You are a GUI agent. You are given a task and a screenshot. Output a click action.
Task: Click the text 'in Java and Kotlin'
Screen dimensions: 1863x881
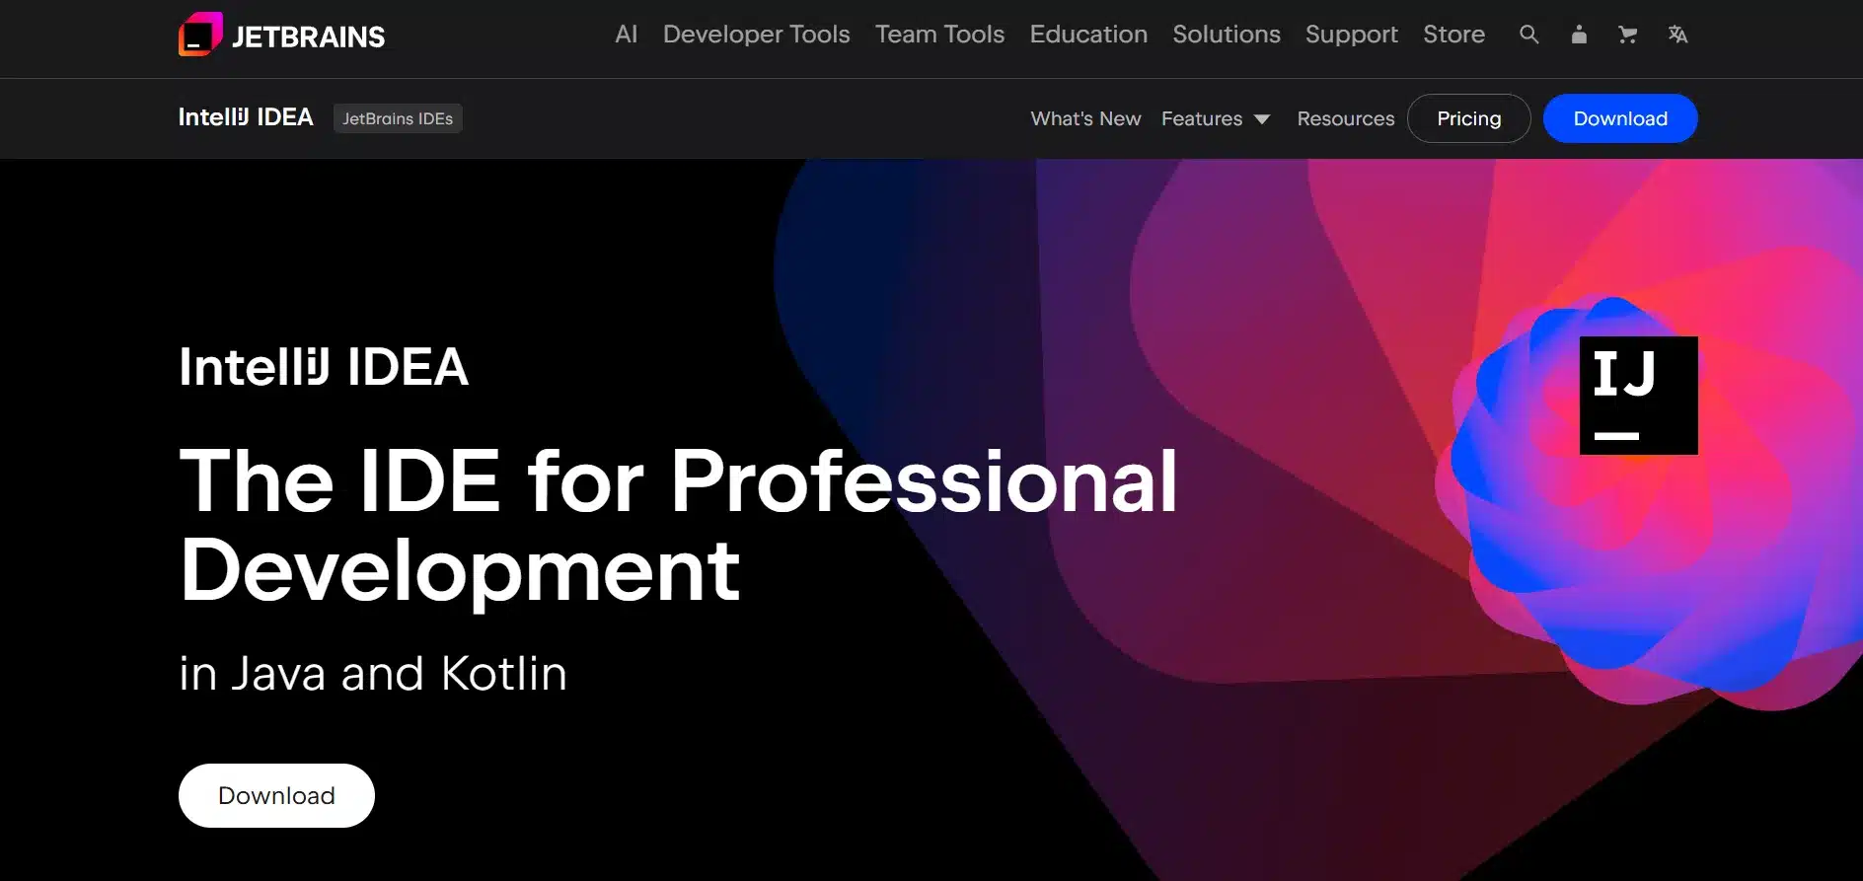[373, 674]
